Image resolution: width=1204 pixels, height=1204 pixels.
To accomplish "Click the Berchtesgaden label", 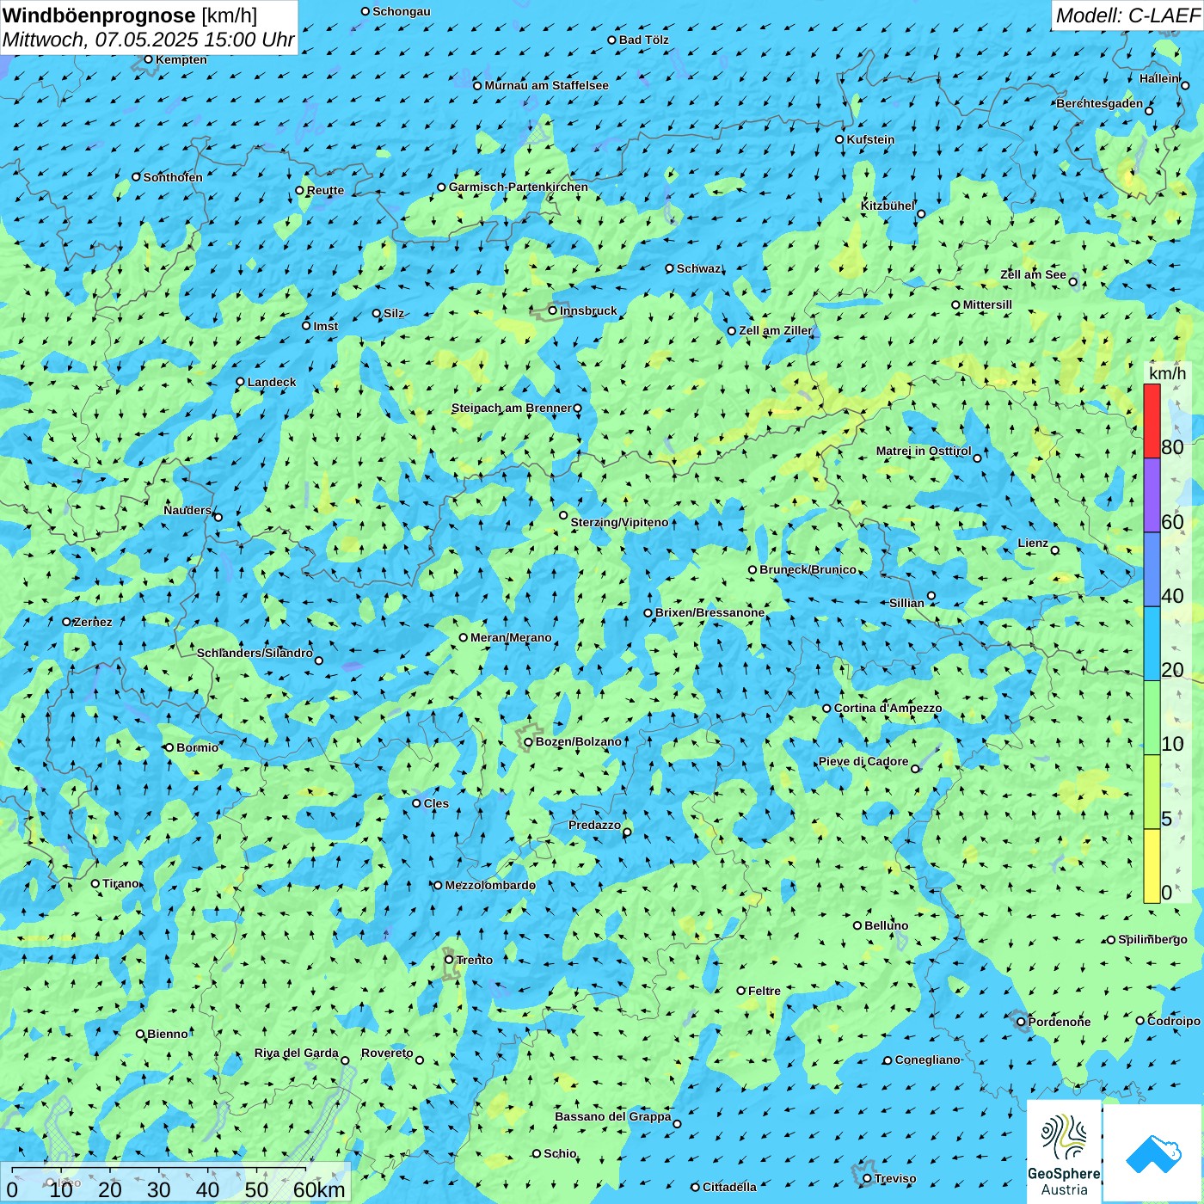I will pyautogui.click(x=1100, y=103).
